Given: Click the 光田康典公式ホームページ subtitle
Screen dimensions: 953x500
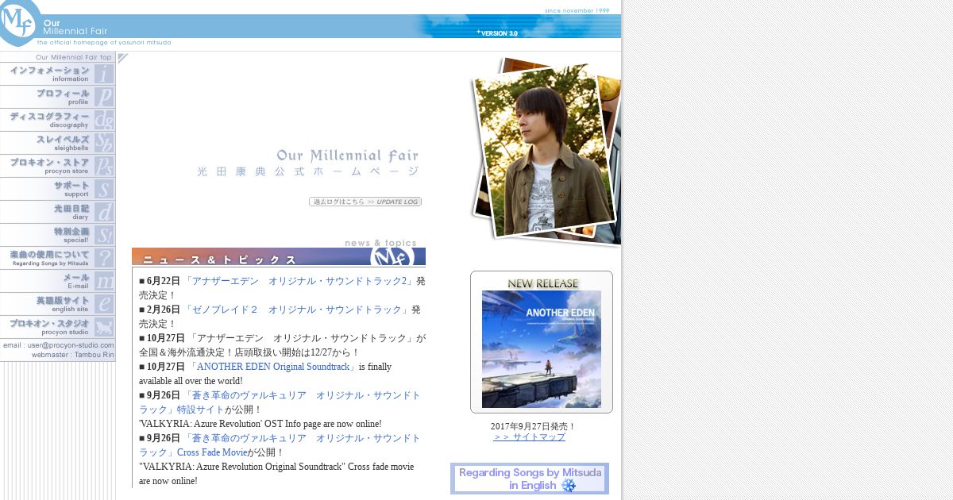Looking at the screenshot, I should [307, 171].
